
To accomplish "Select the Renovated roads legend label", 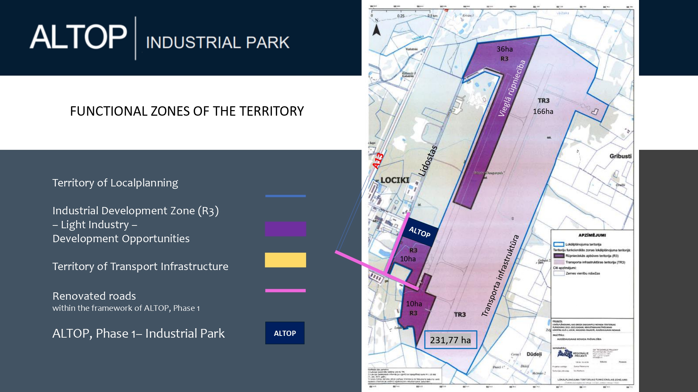I will pos(94,296).
